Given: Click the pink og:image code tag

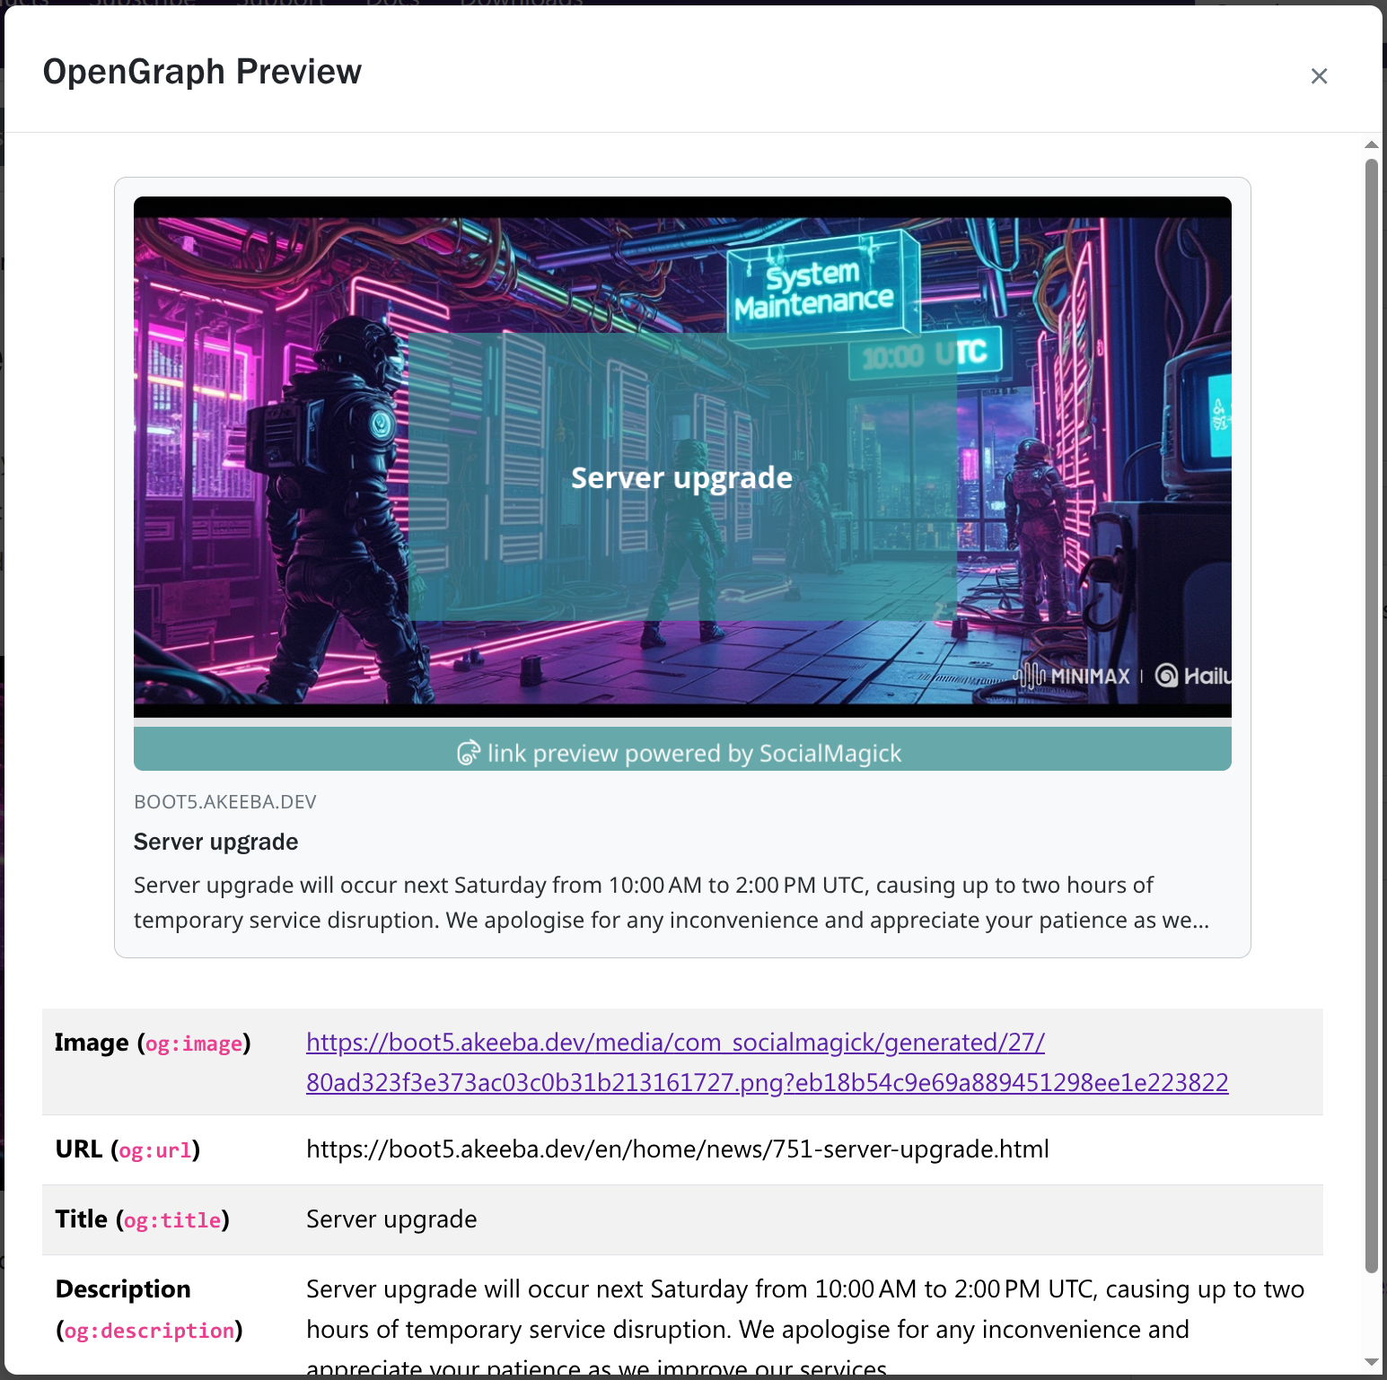Looking at the screenshot, I should point(194,1044).
